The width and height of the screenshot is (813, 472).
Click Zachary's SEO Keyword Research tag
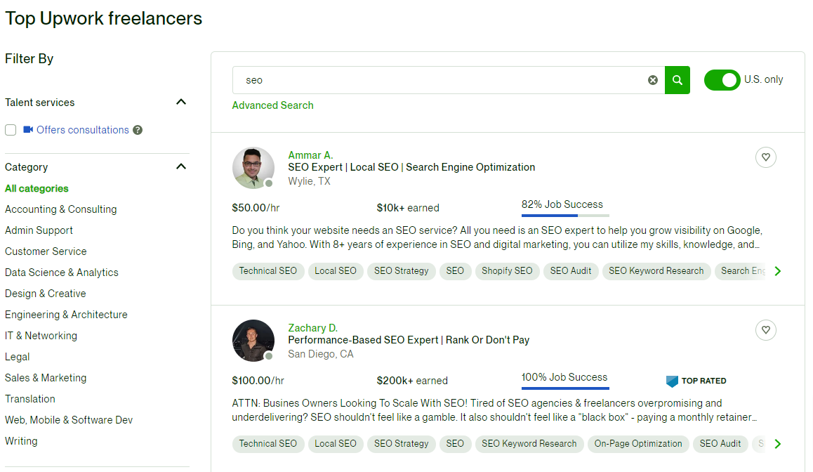[x=529, y=443]
